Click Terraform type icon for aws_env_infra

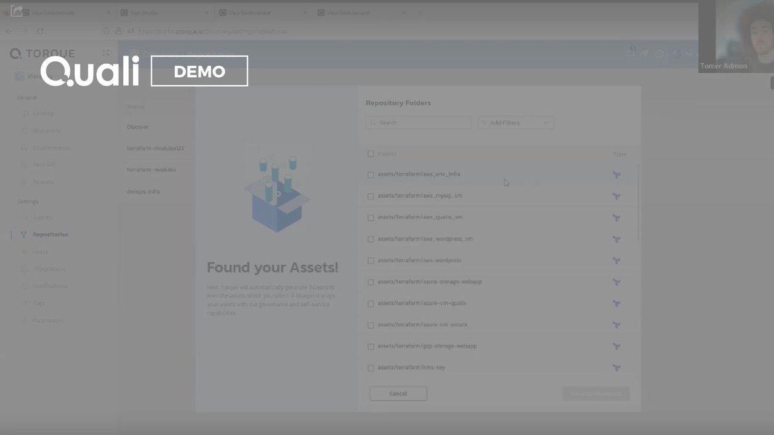[617, 175]
